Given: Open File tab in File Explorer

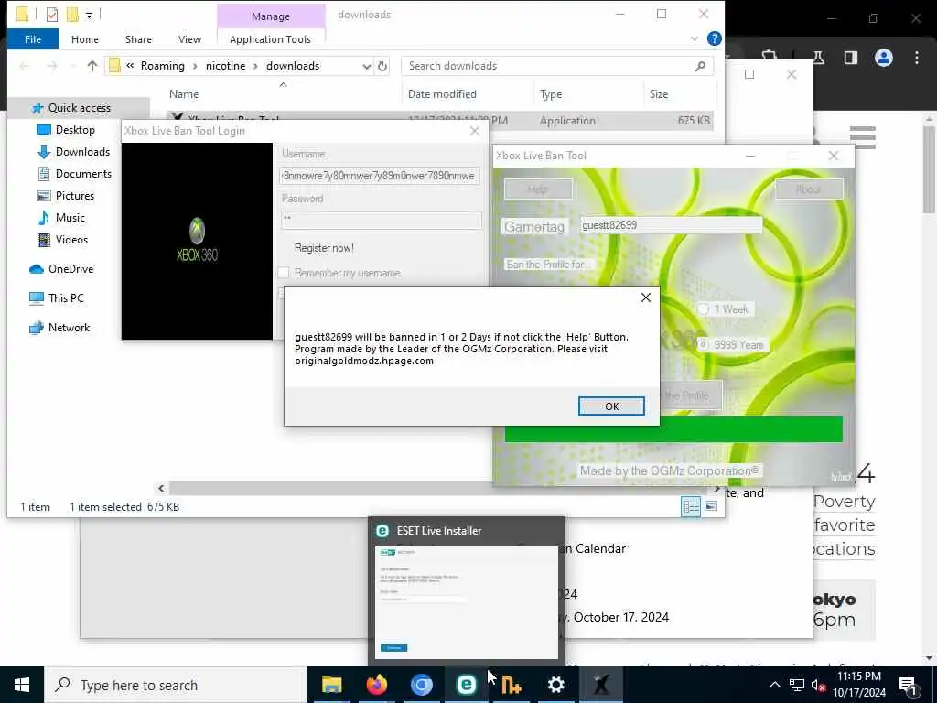Looking at the screenshot, I should point(33,39).
